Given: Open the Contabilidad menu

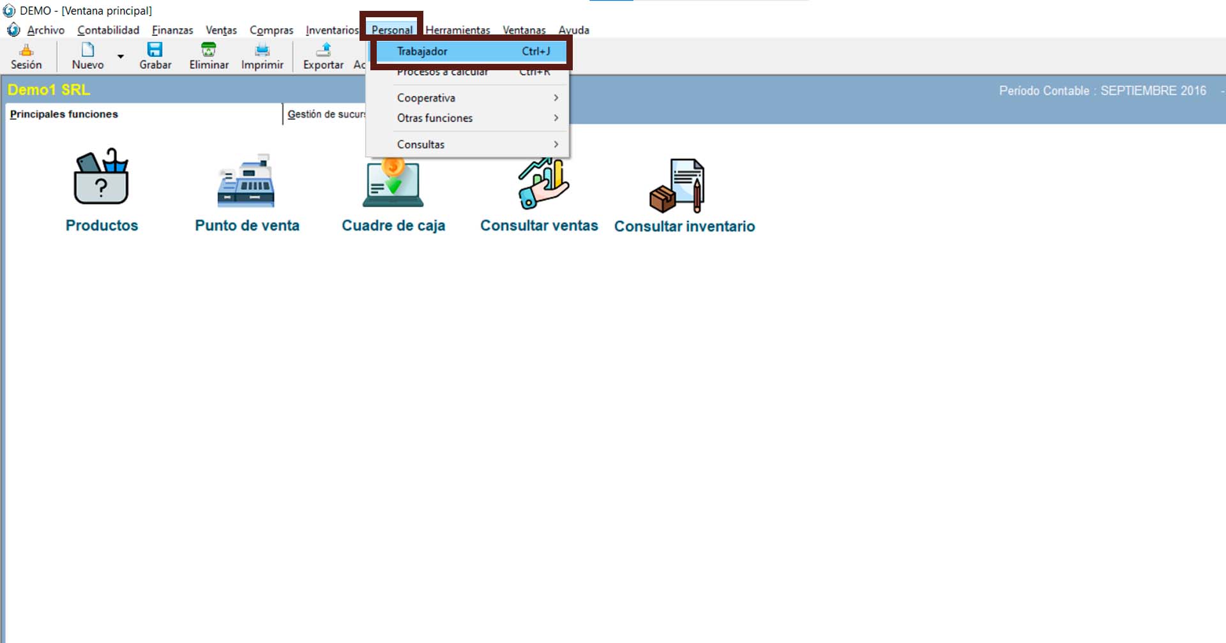Looking at the screenshot, I should (108, 30).
